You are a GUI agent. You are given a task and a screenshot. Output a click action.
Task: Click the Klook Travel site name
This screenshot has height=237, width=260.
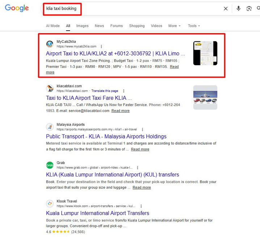click(x=67, y=201)
